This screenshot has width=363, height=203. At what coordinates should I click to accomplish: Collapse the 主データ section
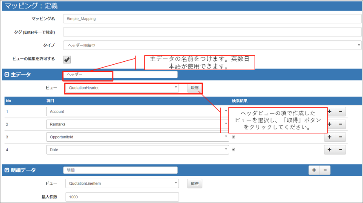(7, 74)
